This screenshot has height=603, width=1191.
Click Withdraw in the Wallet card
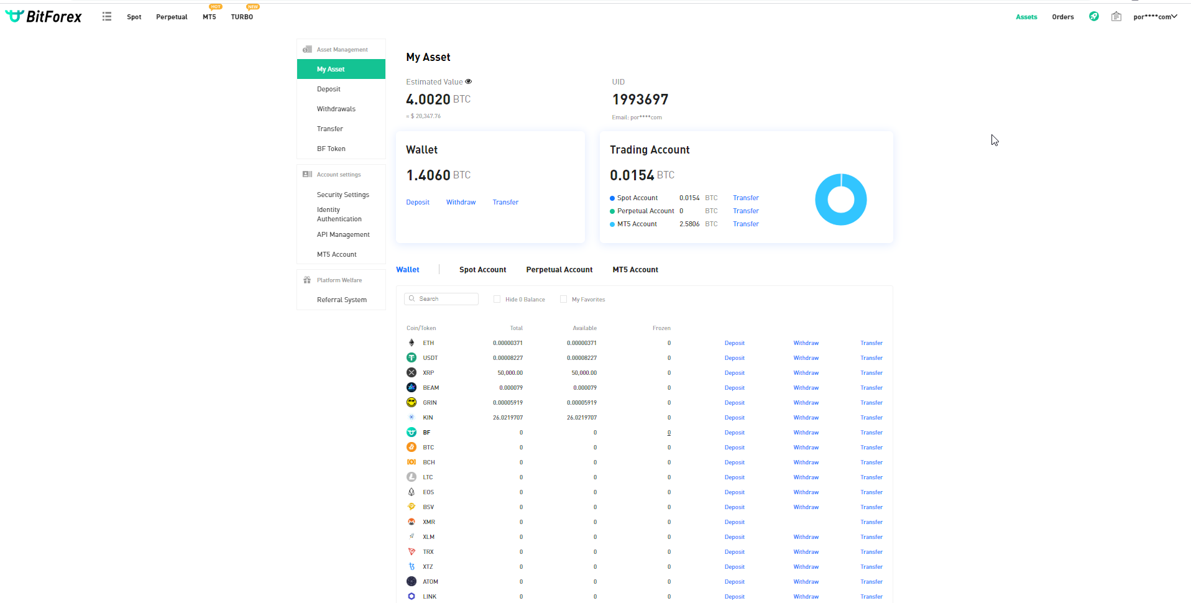click(461, 202)
